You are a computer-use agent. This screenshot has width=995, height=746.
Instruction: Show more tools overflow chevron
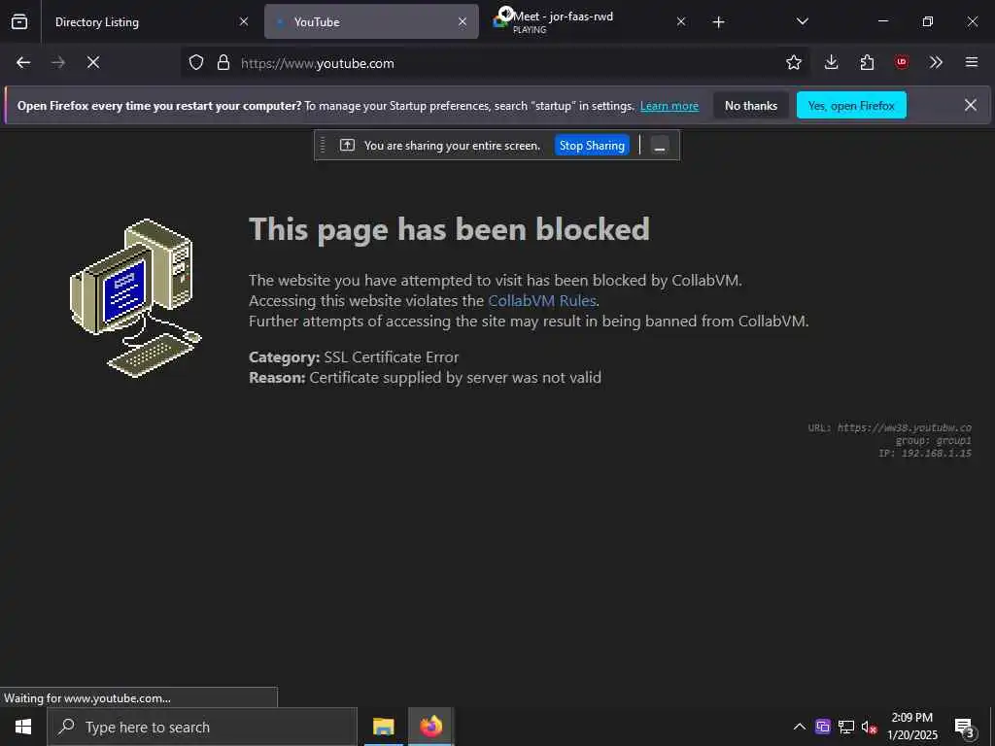(x=936, y=62)
